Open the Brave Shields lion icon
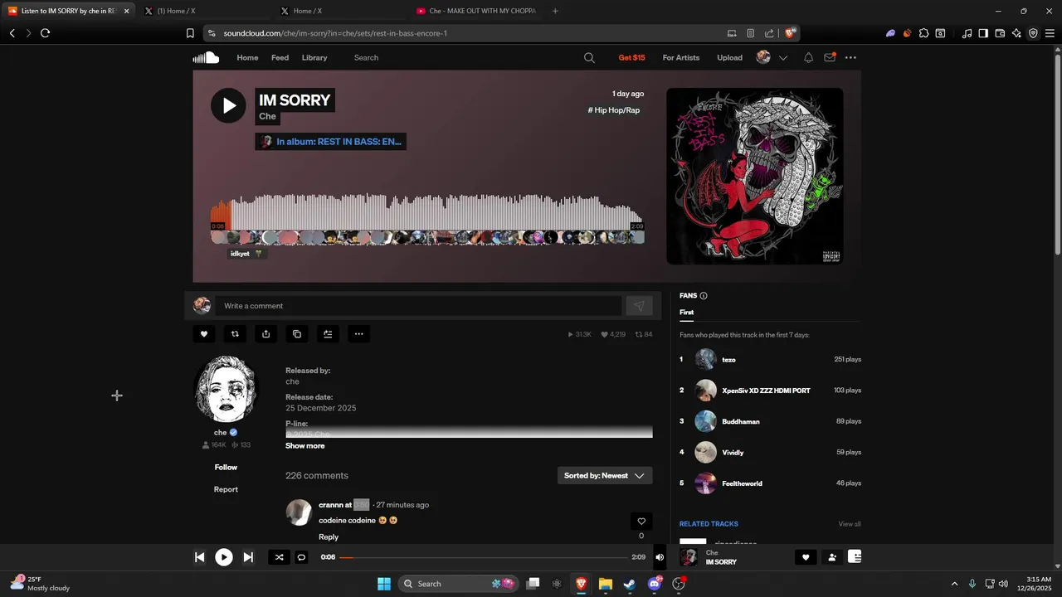 point(791,33)
